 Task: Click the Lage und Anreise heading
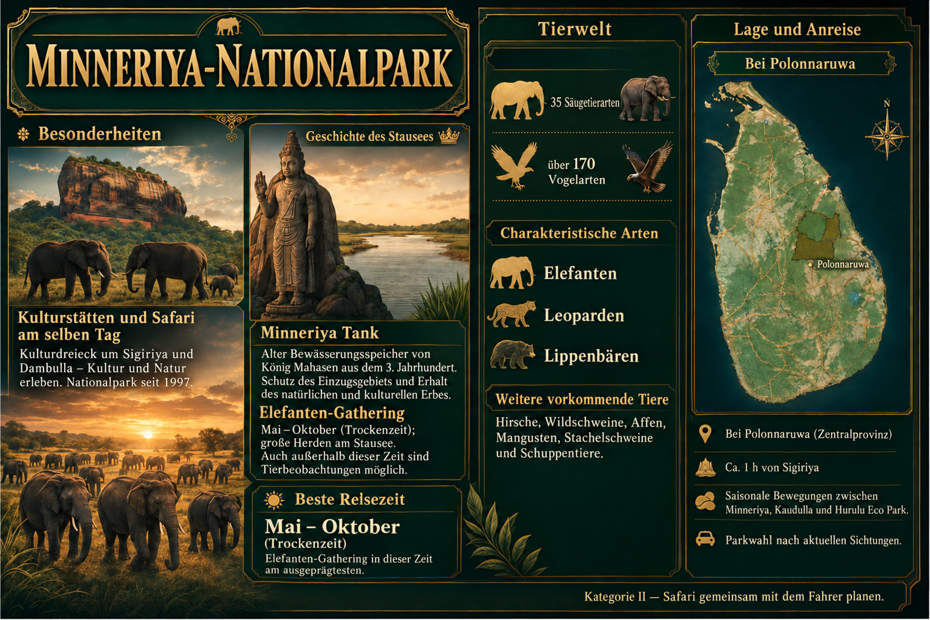[797, 29]
